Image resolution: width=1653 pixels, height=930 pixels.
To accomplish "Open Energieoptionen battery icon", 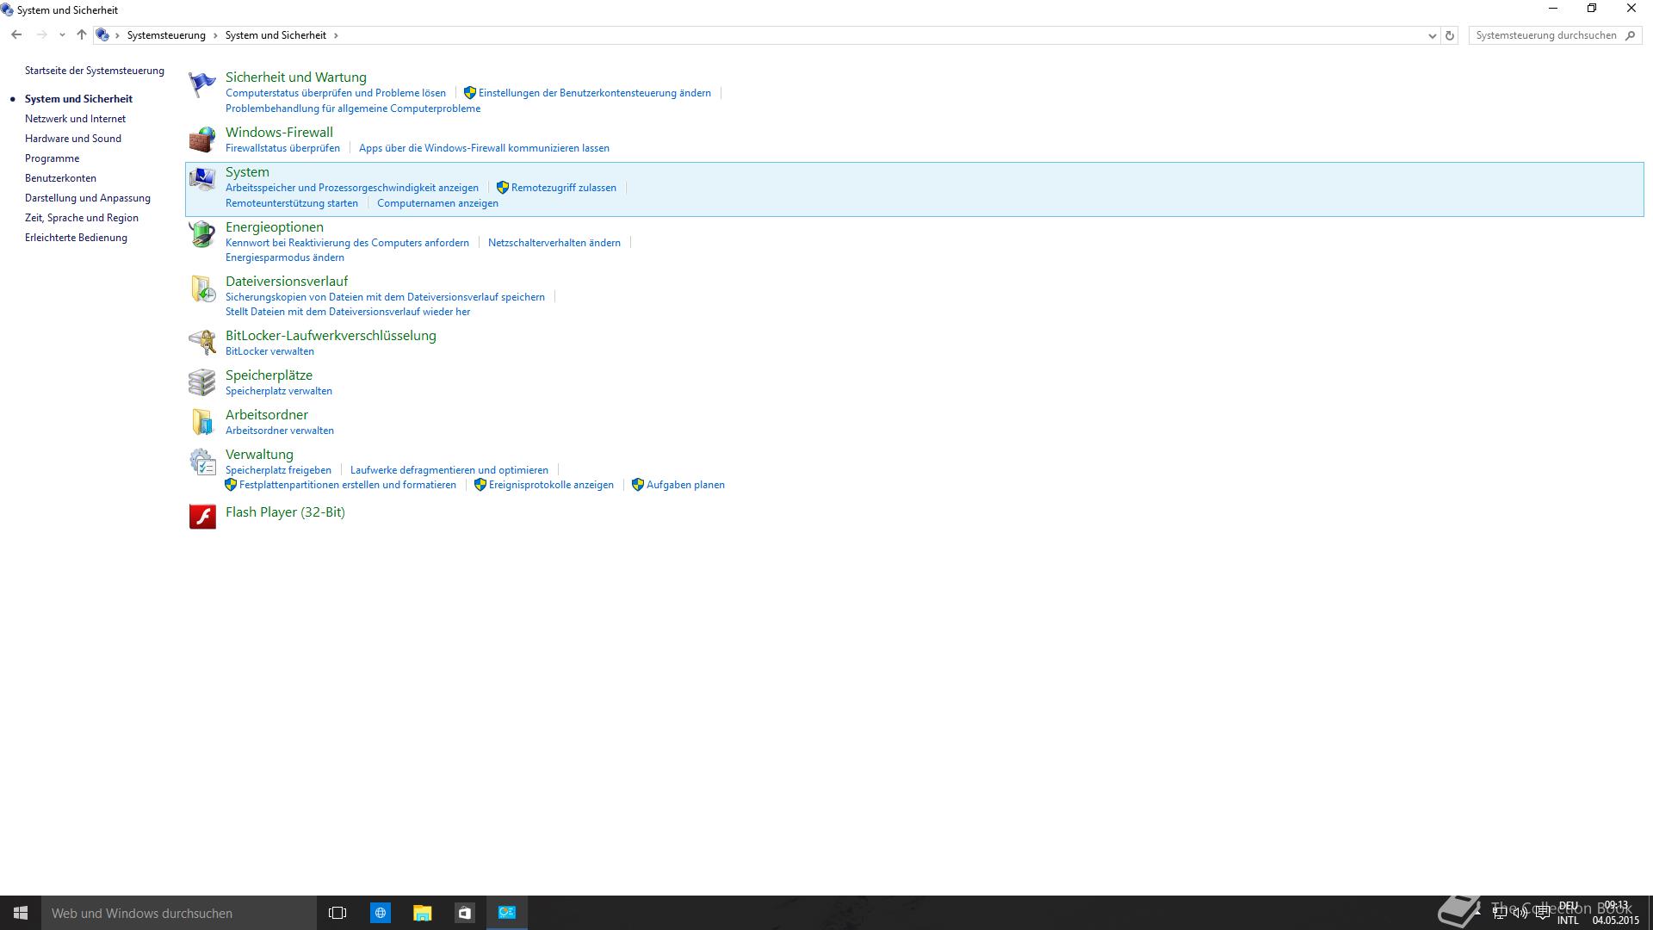I will (x=202, y=234).
